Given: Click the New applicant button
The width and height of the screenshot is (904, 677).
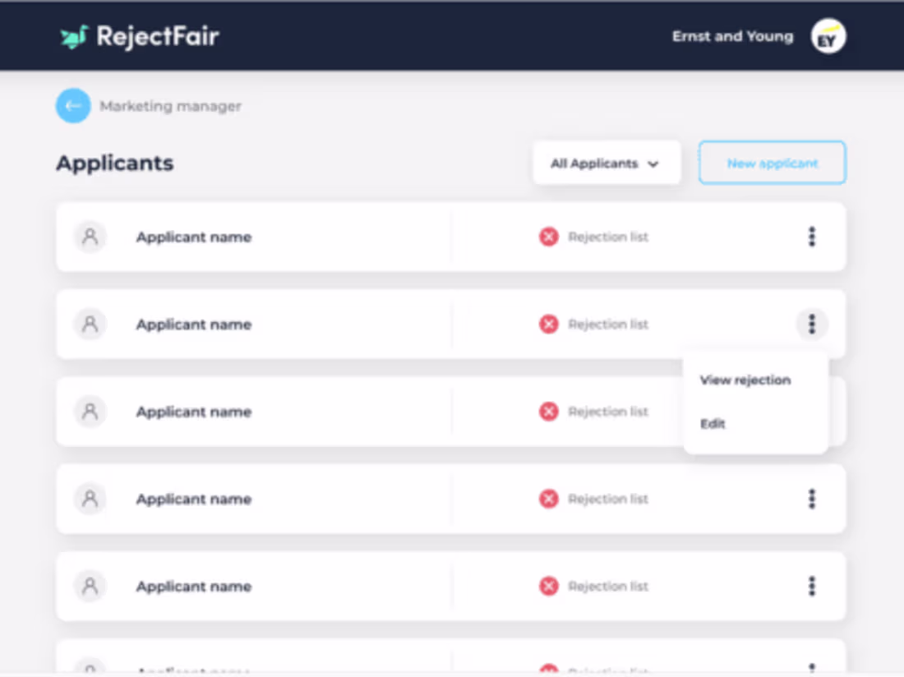Looking at the screenshot, I should click(771, 163).
